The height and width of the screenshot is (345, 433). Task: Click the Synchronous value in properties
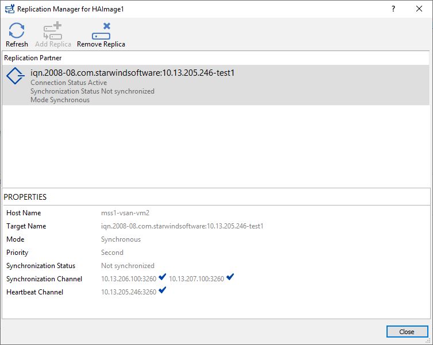coord(121,239)
